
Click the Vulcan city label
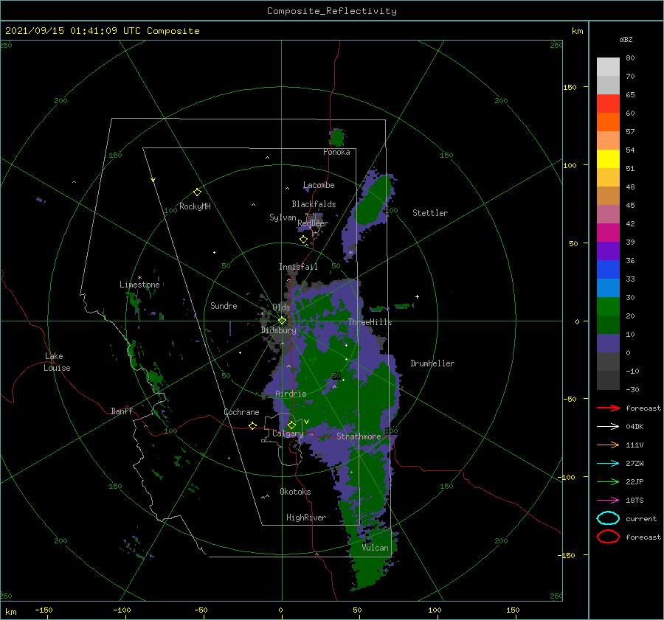tap(376, 548)
